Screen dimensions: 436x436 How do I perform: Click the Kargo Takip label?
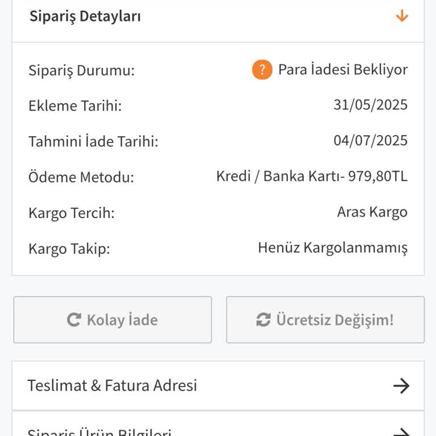pos(69,249)
